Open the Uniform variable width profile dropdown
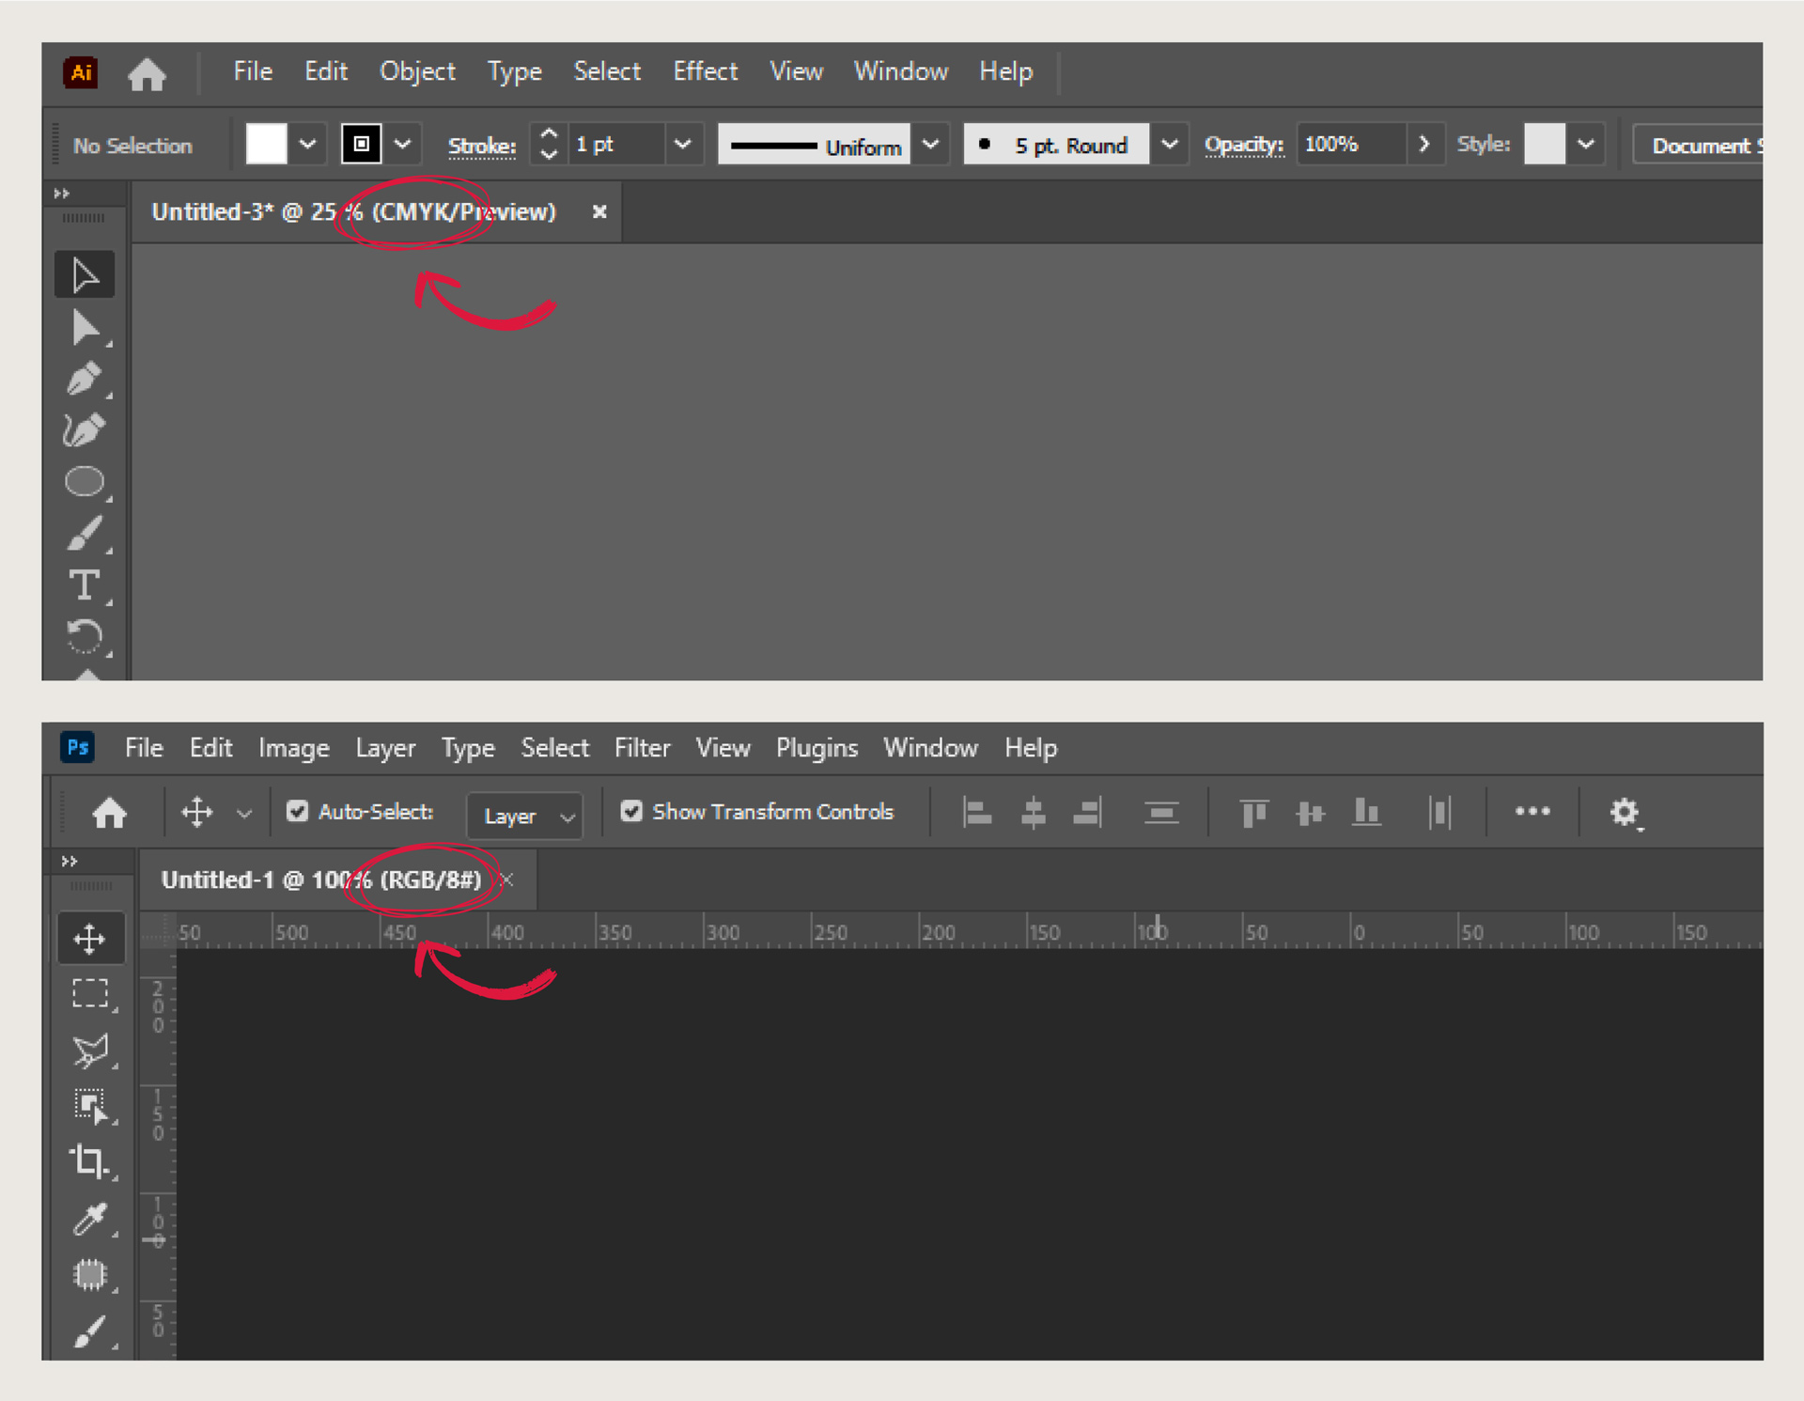This screenshot has height=1401, width=1804. tap(931, 144)
